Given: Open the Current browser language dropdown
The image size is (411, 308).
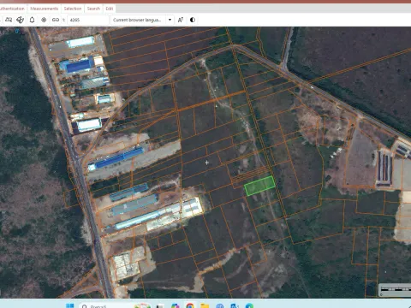Looking at the screenshot, I should click(142, 20).
